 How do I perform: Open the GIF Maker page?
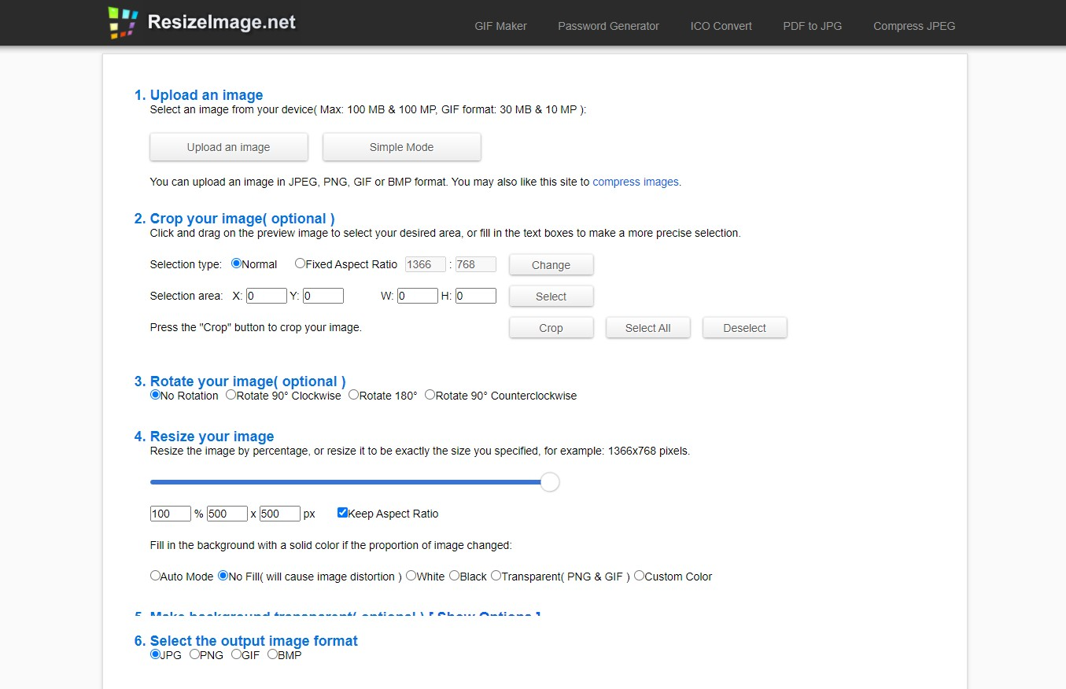[500, 26]
